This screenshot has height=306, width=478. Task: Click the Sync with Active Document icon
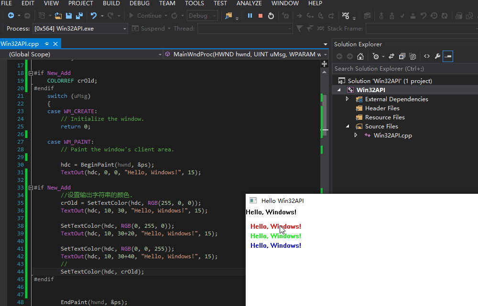(x=392, y=56)
